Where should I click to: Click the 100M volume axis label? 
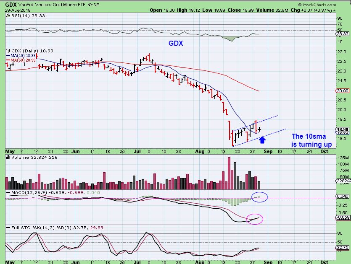coord(343,164)
